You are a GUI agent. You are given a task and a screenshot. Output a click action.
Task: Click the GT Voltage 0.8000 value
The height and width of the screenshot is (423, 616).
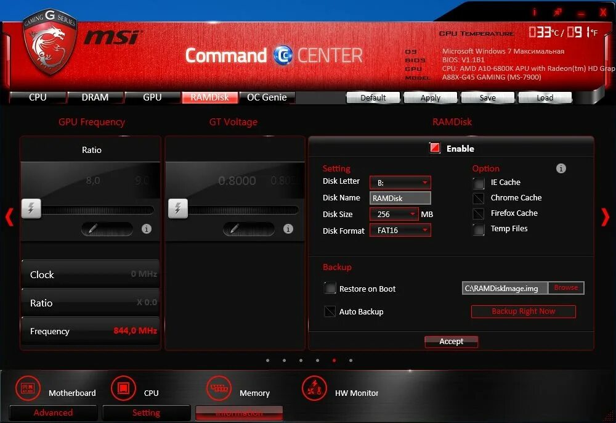pyautogui.click(x=237, y=181)
